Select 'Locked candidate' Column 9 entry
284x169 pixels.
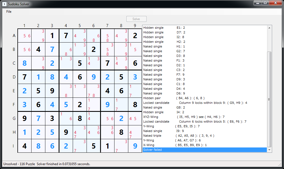pos(205,103)
